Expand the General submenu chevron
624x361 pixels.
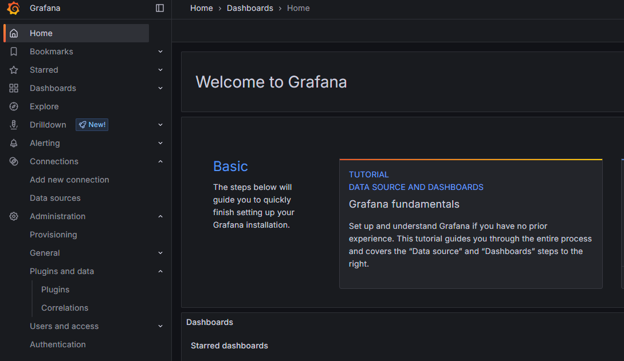click(160, 253)
